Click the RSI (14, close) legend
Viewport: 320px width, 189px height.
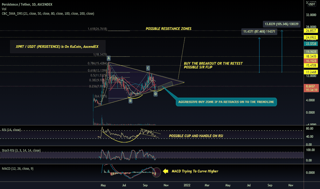click(11, 130)
